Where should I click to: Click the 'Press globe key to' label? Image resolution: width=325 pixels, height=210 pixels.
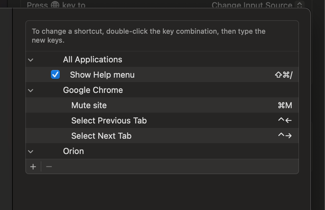[x=56, y=5]
